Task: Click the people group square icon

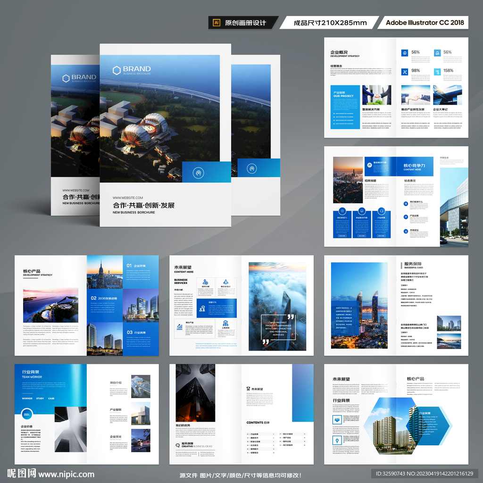Action: click(337, 419)
